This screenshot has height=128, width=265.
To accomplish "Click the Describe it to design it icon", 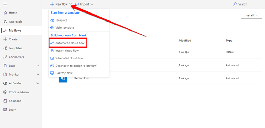I will pyautogui.click(x=52, y=66).
